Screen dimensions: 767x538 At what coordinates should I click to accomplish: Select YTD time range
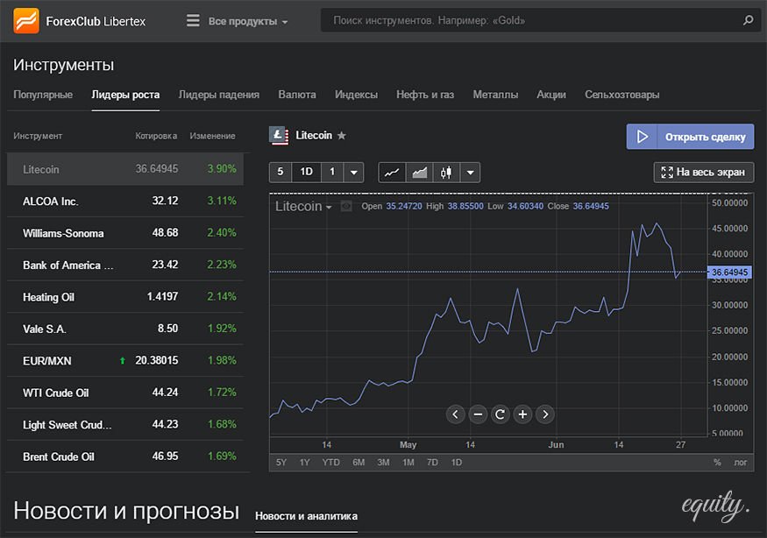coord(330,462)
